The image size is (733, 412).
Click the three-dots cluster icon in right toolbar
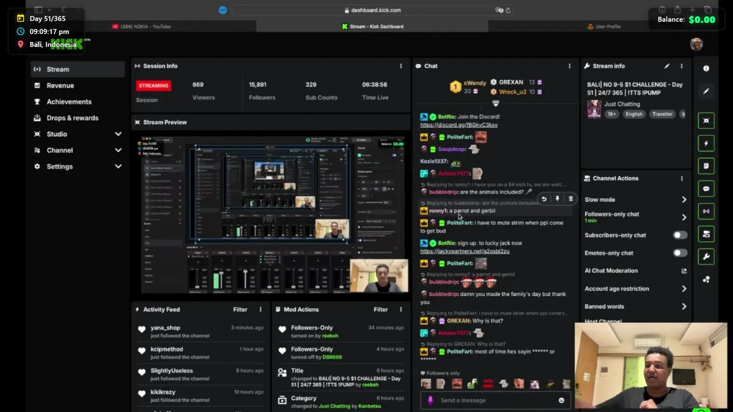[x=706, y=279]
